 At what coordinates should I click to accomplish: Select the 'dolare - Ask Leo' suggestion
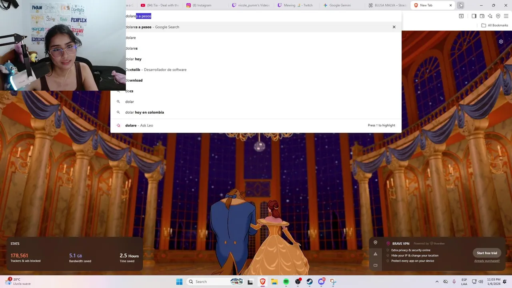tap(256, 125)
